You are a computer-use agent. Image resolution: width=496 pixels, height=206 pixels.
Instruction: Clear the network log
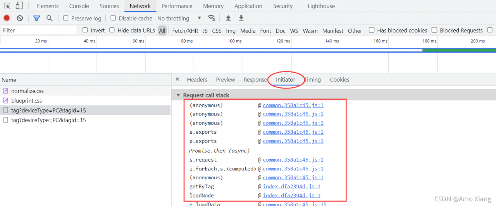[x=20, y=18]
